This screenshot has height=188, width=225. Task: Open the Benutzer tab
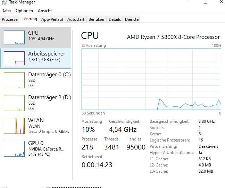point(97,19)
